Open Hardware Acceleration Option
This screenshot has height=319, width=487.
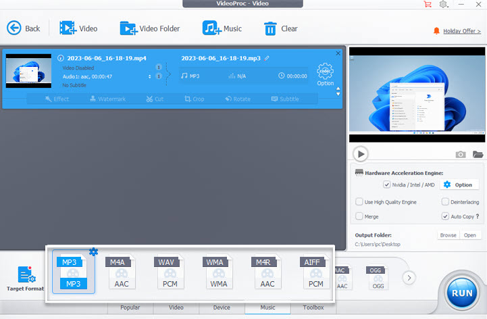458,185
